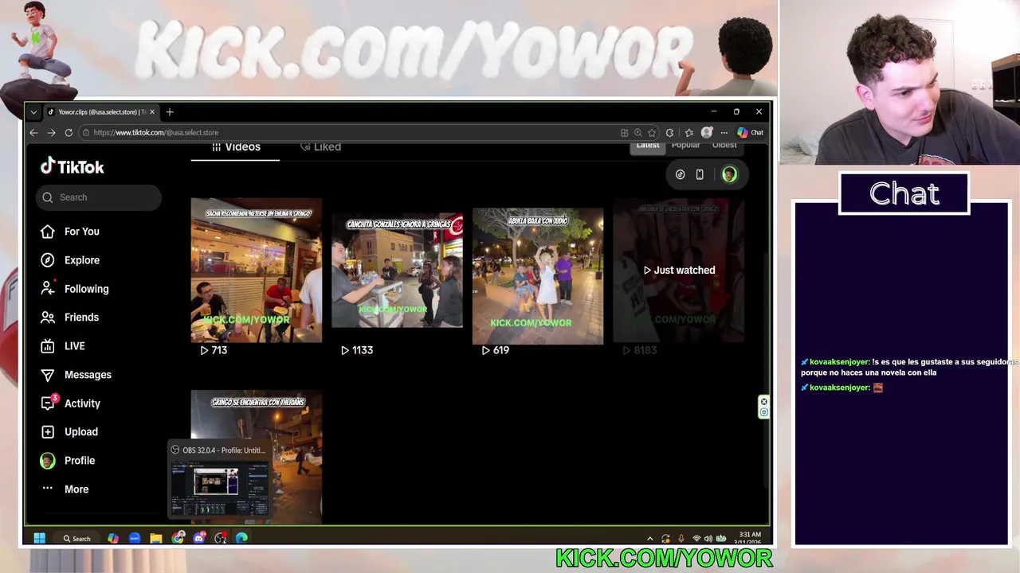Open File Explorer from the taskbar
The width and height of the screenshot is (1020, 573).
(156, 539)
